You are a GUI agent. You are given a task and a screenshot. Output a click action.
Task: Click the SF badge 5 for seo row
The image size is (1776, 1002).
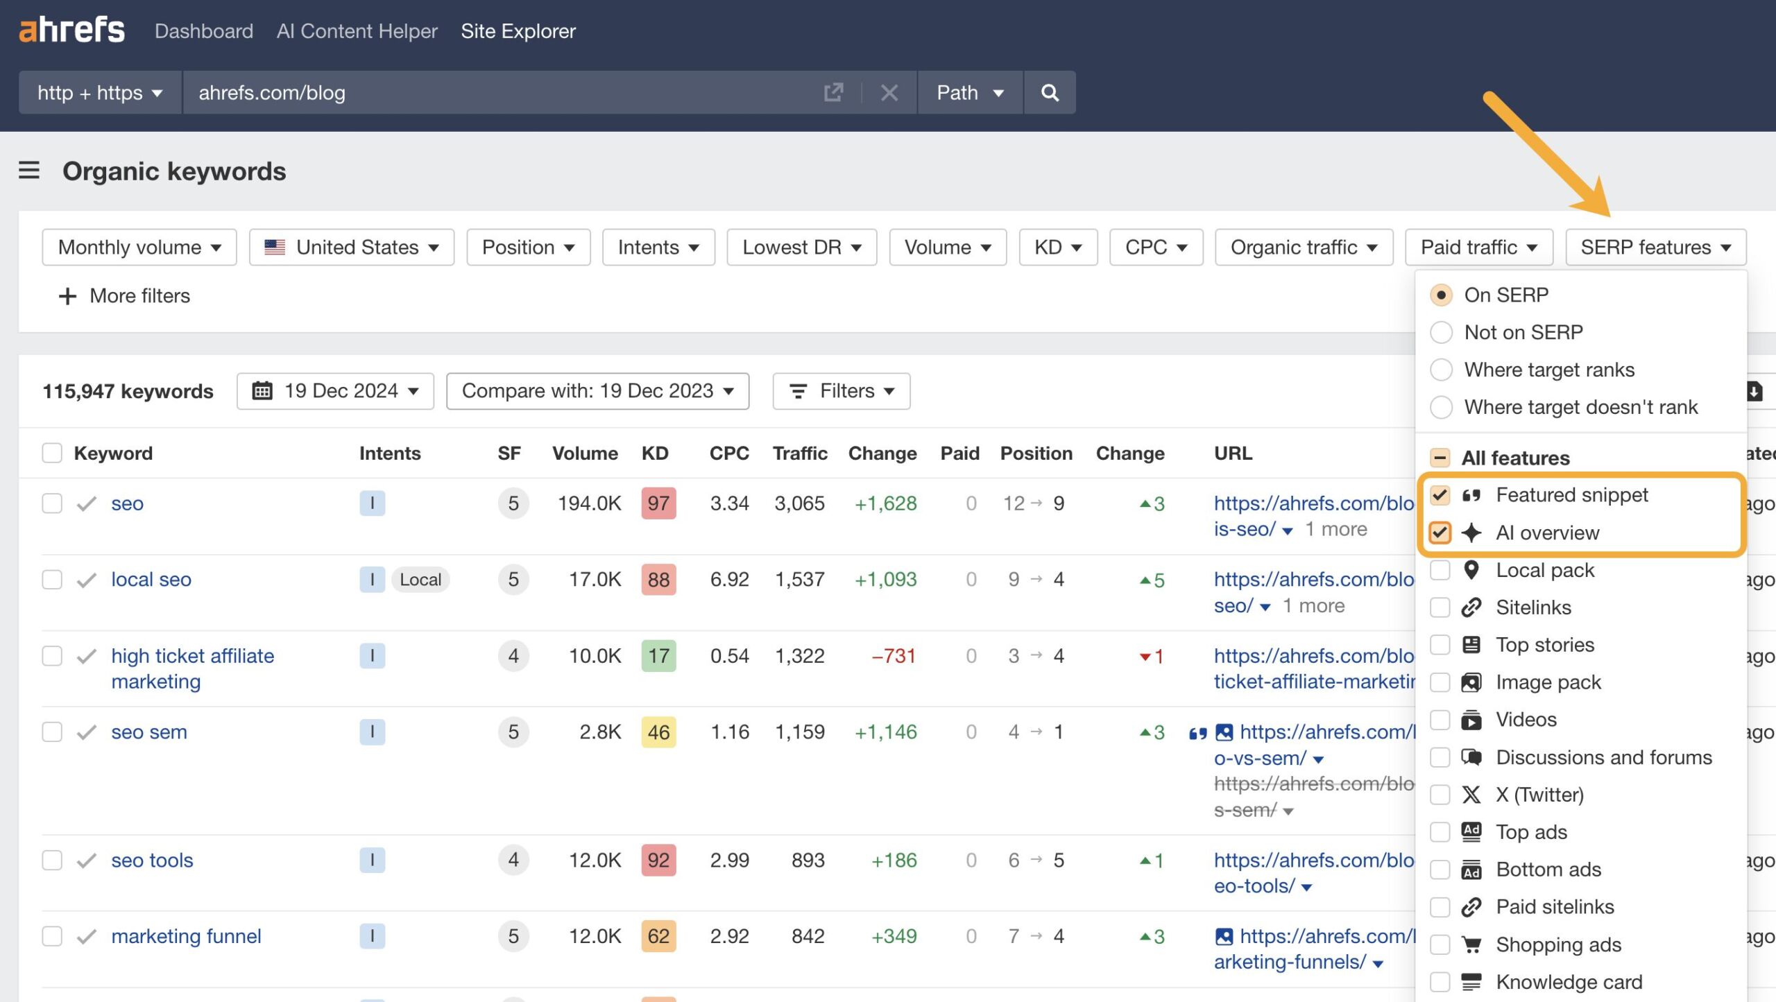pos(513,503)
